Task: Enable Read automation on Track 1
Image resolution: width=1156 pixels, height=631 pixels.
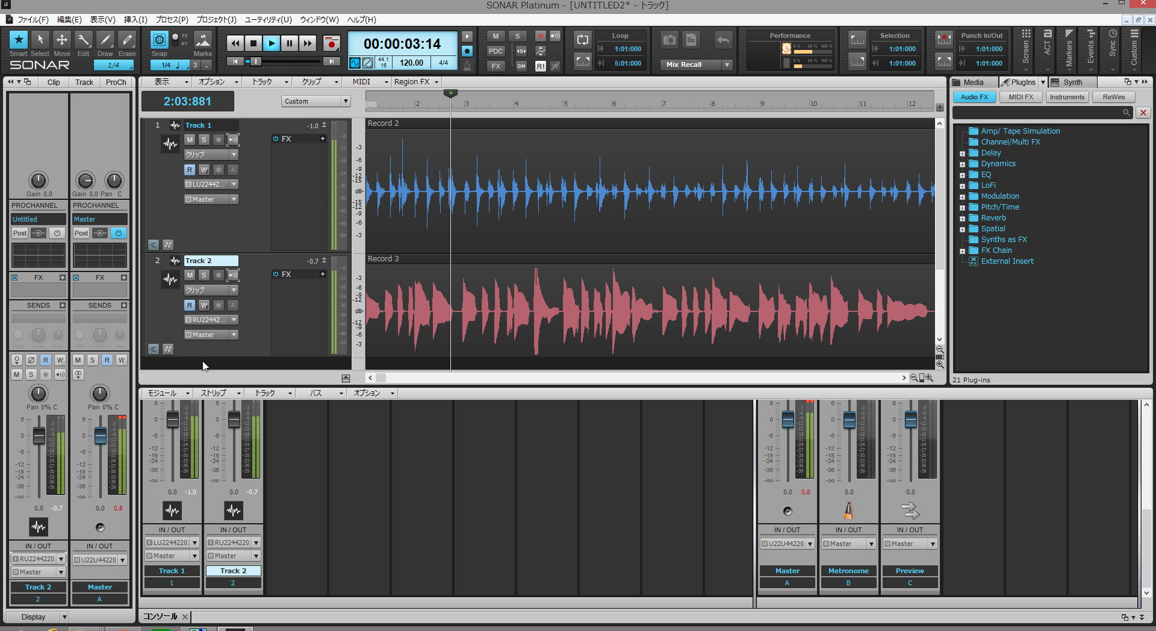Action: (190, 170)
